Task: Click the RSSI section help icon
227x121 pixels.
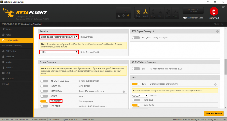Action: pos(218,31)
